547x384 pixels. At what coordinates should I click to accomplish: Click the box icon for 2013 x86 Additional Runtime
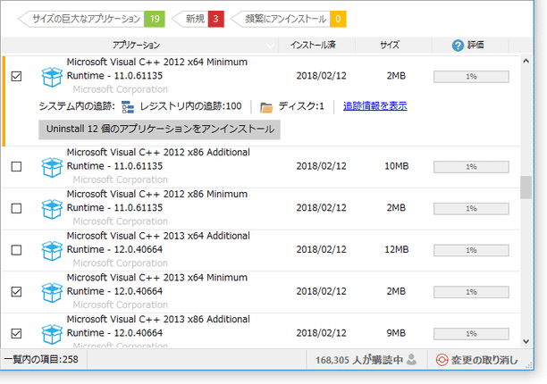[52, 334]
